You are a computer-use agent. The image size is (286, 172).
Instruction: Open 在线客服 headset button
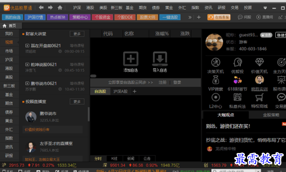(219, 17)
